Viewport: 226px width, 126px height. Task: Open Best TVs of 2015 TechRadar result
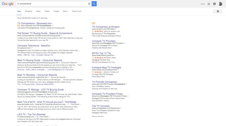pyautogui.click(x=47, y=102)
